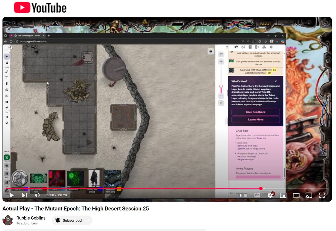Select the Roll20 Draw brush tool
Viewport: 336px width, 231px height.
coord(7,72)
